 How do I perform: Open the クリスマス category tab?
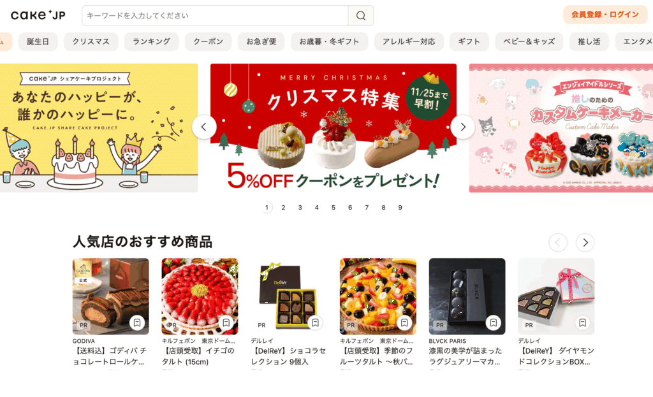91,41
